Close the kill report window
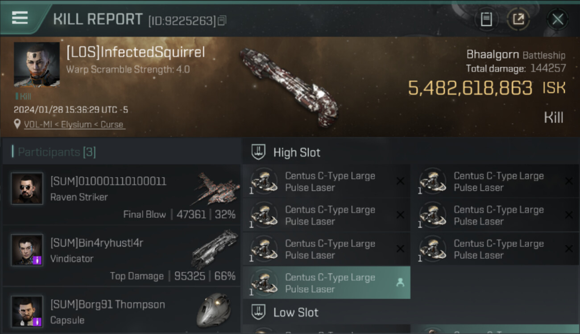Screen dimensions: 580x334 (x=557, y=19)
